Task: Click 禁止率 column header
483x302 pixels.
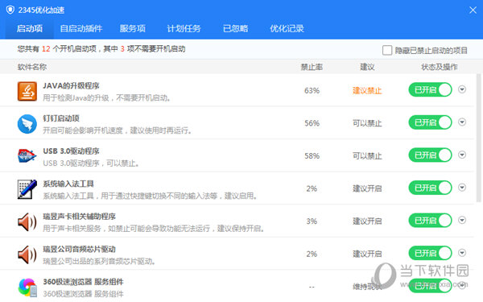Action: click(312, 67)
